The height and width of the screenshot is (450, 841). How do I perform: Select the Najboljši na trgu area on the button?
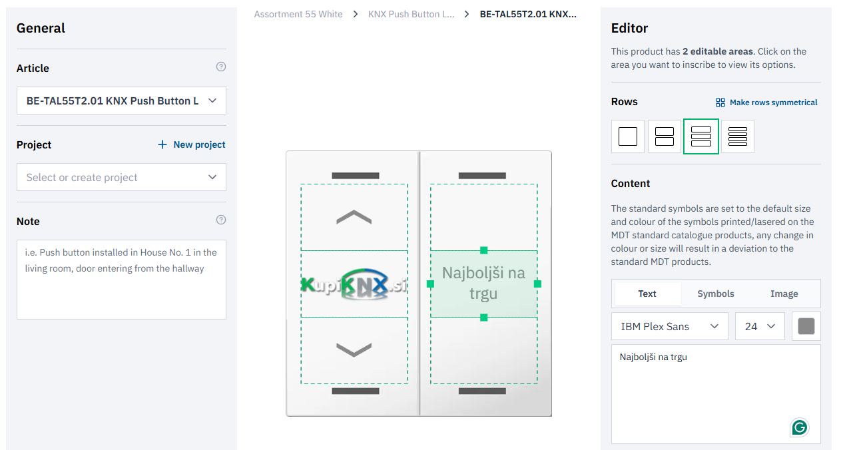[484, 284]
